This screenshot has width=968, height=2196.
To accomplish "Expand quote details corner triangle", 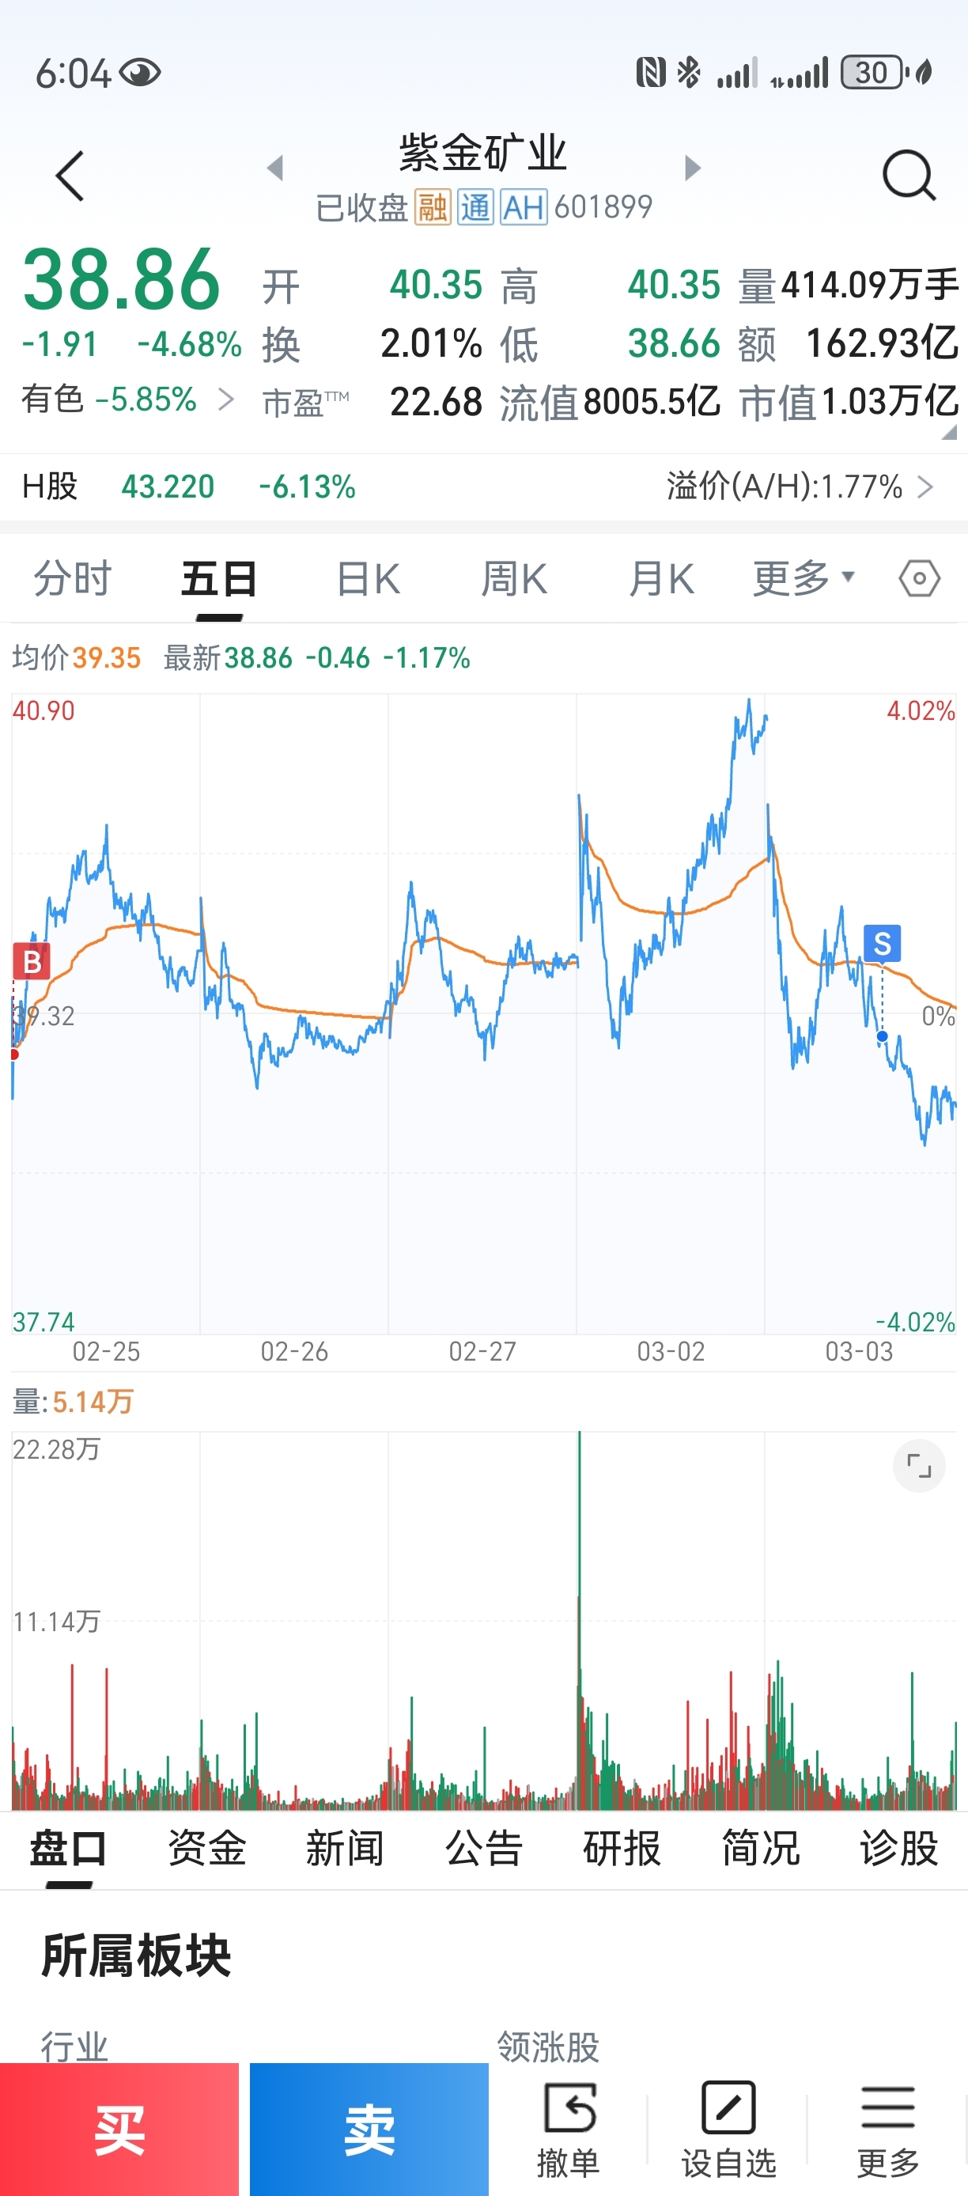I will click(x=948, y=433).
